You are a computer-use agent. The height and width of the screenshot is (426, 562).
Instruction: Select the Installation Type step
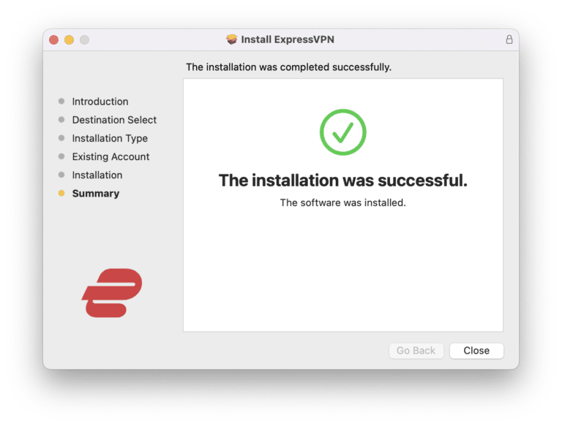pyautogui.click(x=110, y=138)
